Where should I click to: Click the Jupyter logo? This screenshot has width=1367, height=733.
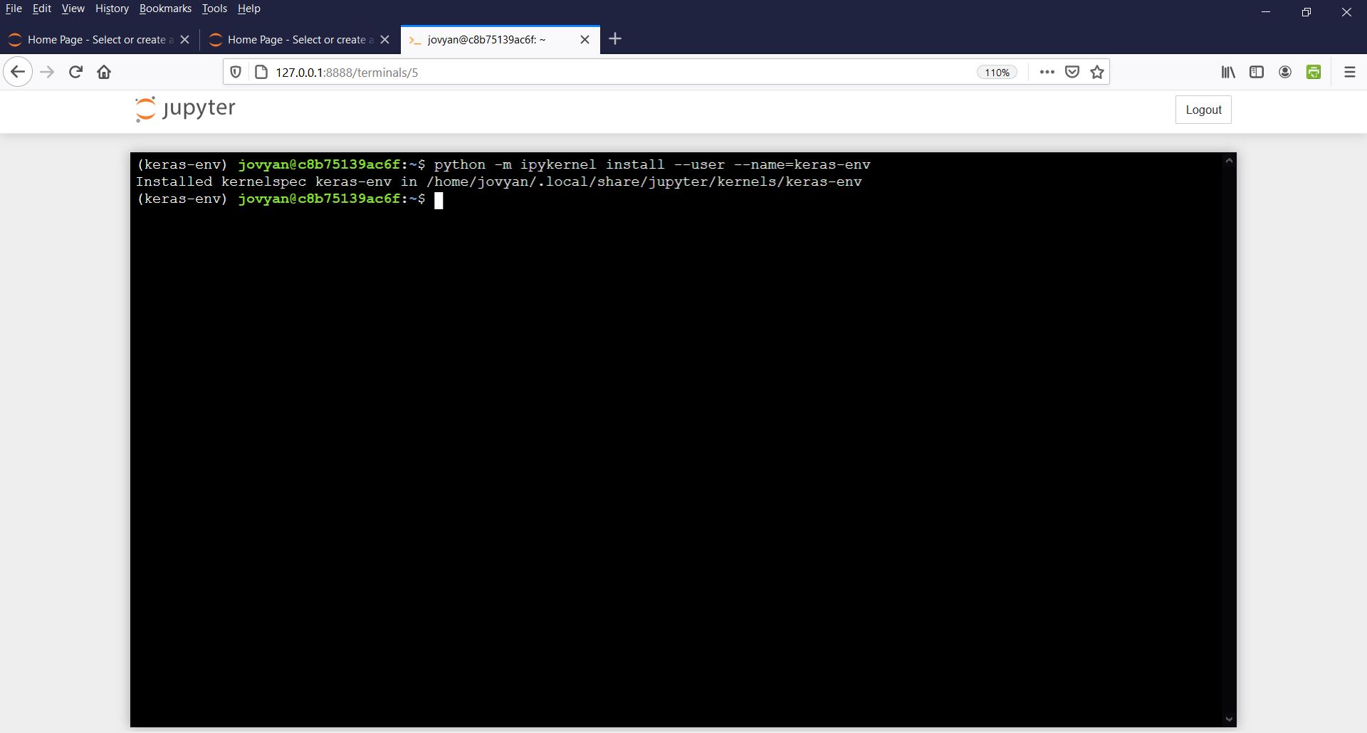[x=185, y=109]
